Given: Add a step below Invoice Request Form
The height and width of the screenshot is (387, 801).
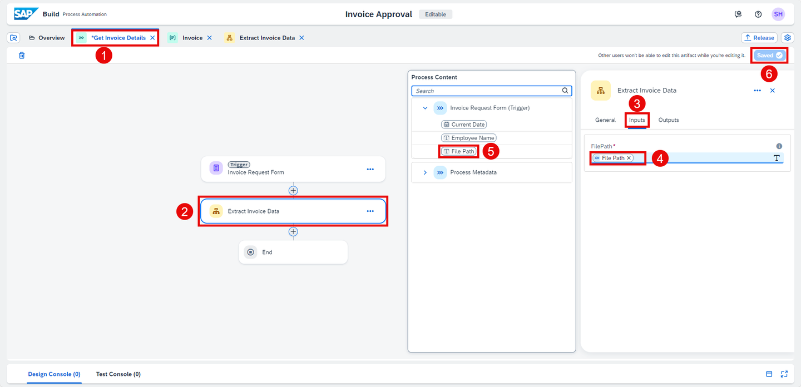Looking at the screenshot, I should pos(293,190).
